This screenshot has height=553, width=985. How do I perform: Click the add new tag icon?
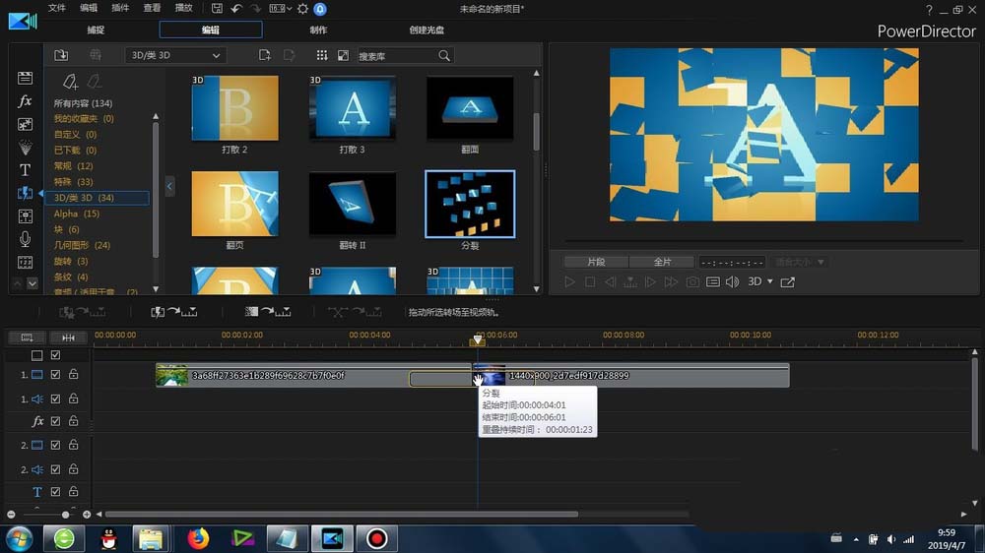tap(70, 81)
